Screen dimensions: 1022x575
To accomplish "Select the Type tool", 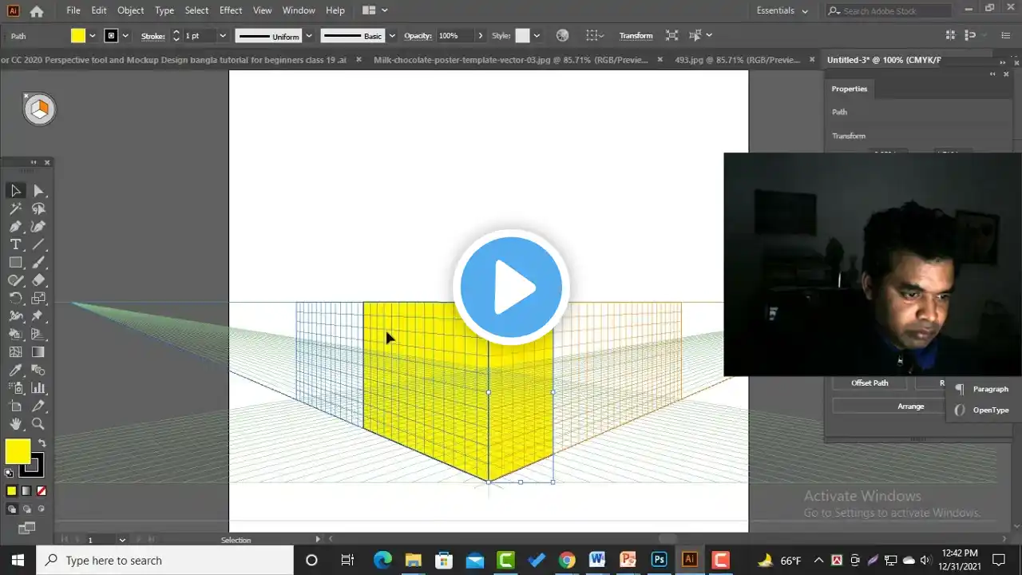I will (15, 244).
